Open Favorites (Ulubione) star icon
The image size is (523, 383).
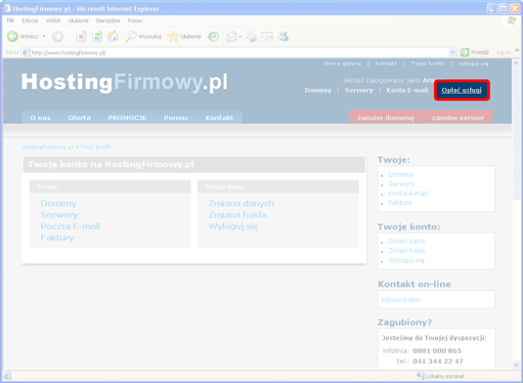(x=173, y=36)
